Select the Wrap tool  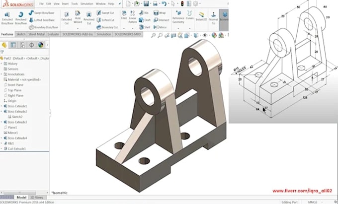tap(159, 13)
